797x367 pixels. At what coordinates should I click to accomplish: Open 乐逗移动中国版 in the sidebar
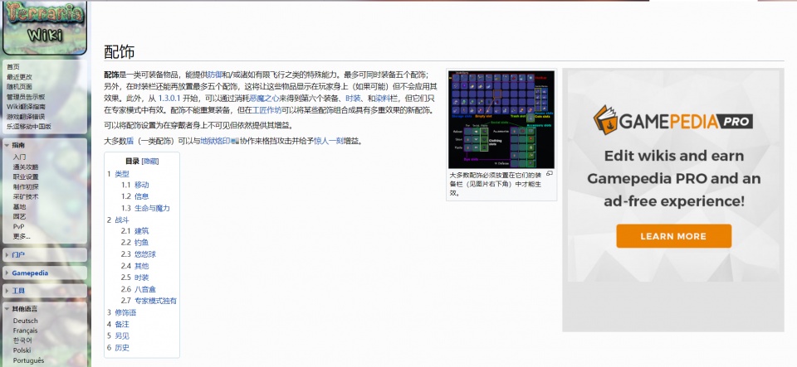coord(29,126)
